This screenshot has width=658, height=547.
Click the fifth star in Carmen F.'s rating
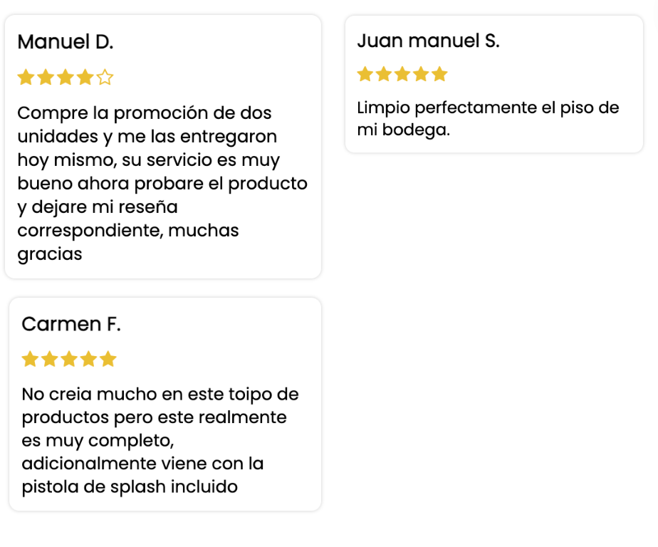[108, 359]
